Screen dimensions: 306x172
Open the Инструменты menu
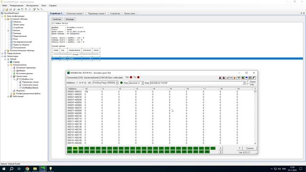(x=32, y=5)
